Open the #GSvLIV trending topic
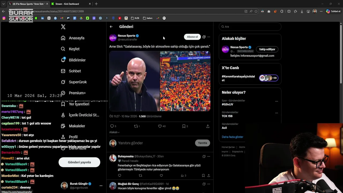The image size is (343, 193). coord(228,104)
